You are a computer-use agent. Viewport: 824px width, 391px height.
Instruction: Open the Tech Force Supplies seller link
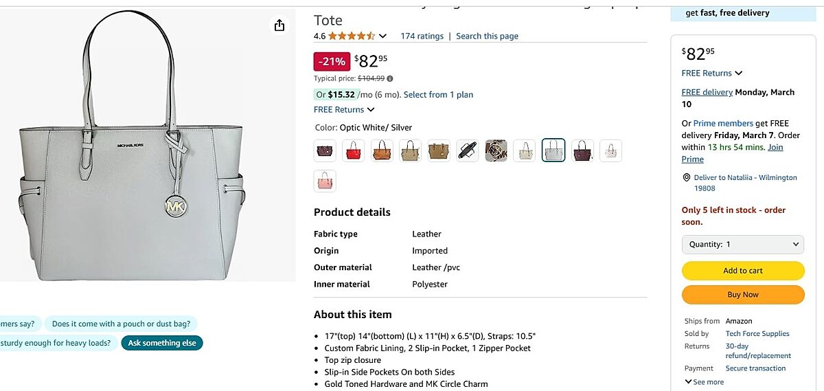point(757,334)
